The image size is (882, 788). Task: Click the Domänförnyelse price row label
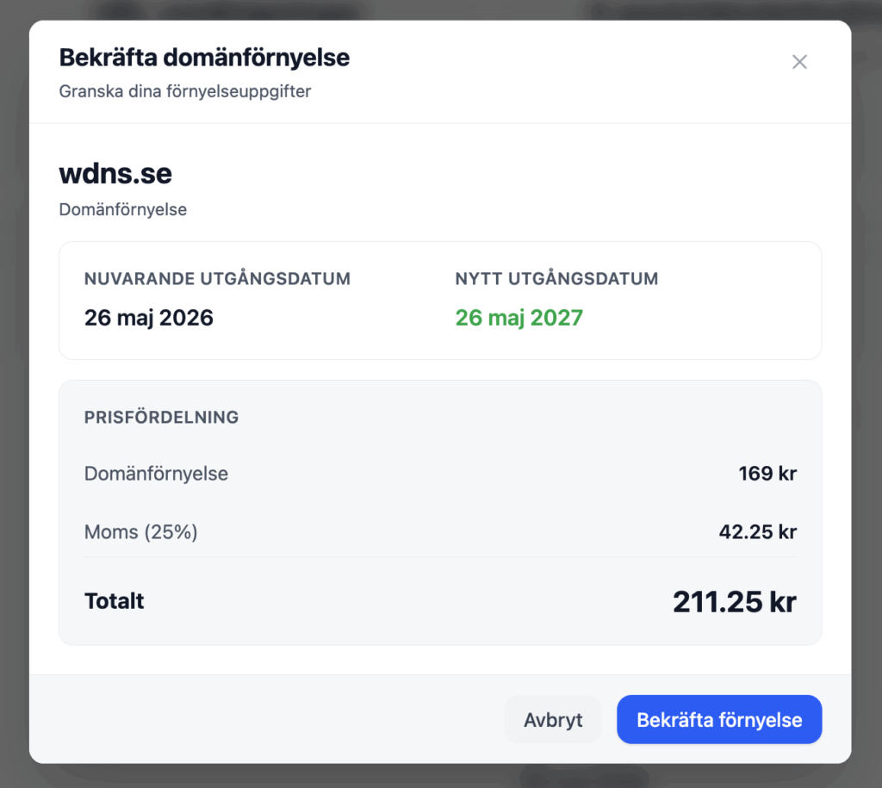pyautogui.click(x=156, y=474)
